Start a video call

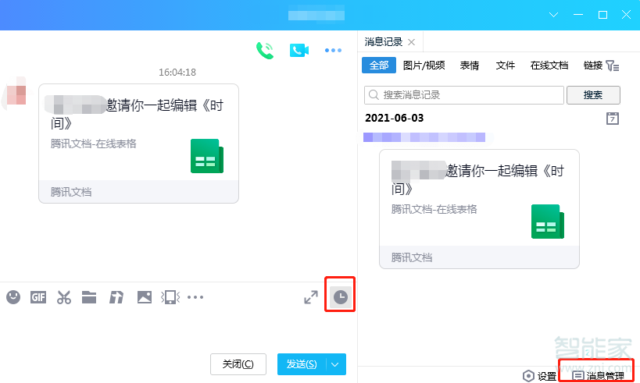(299, 51)
